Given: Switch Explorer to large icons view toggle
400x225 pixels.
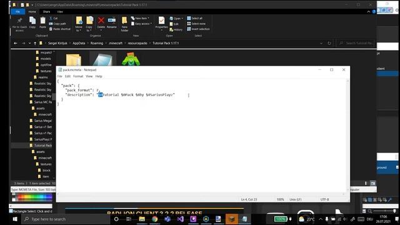Looking at the screenshot, I should [372, 183].
